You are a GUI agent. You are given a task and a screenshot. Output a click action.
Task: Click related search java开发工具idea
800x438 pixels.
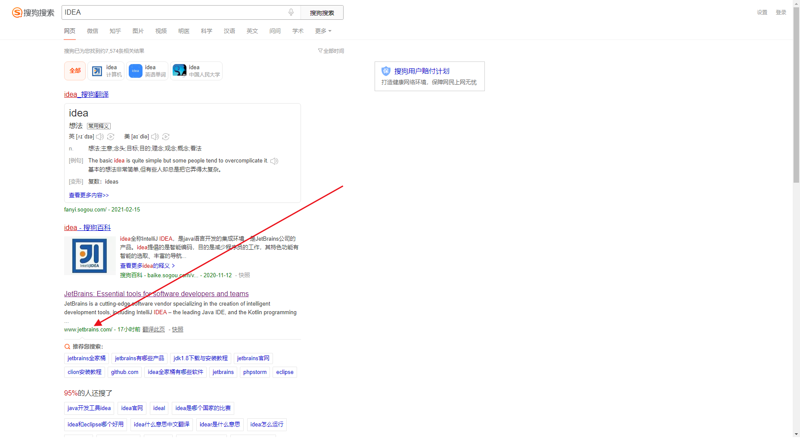[x=89, y=408]
